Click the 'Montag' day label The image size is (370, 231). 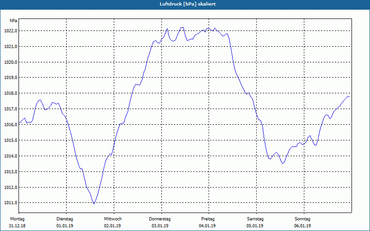point(17,219)
